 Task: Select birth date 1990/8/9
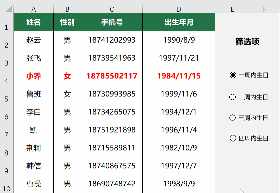(179, 40)
